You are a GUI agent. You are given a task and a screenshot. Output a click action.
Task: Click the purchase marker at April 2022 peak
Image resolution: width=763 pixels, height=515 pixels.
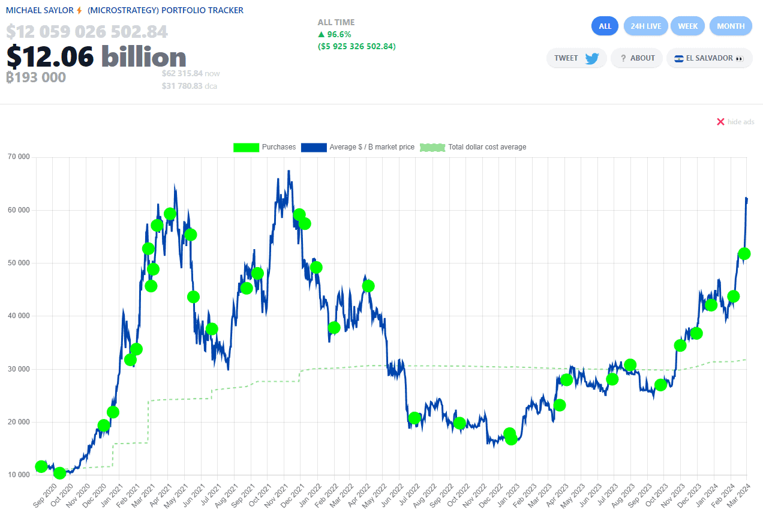pos(368,286)
